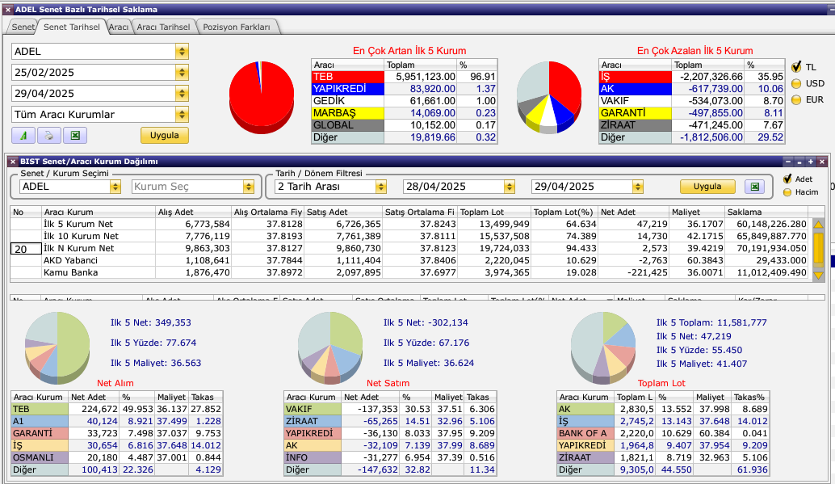Click the Net Satım pie chart
Screen dimensions: 835x484
pyautogui.click(x=330, y=348)
